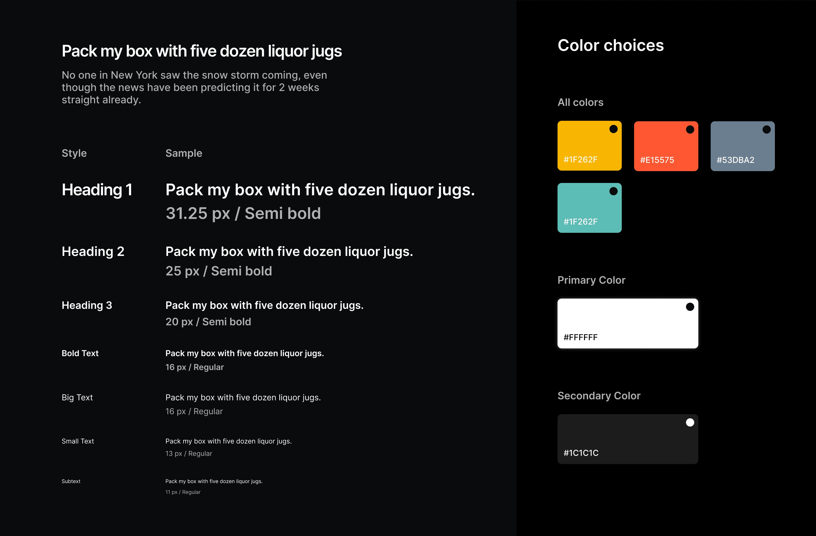Click the Heading 2 sample sentence
The image size is (816, 536).
click(x=289, y=252)
